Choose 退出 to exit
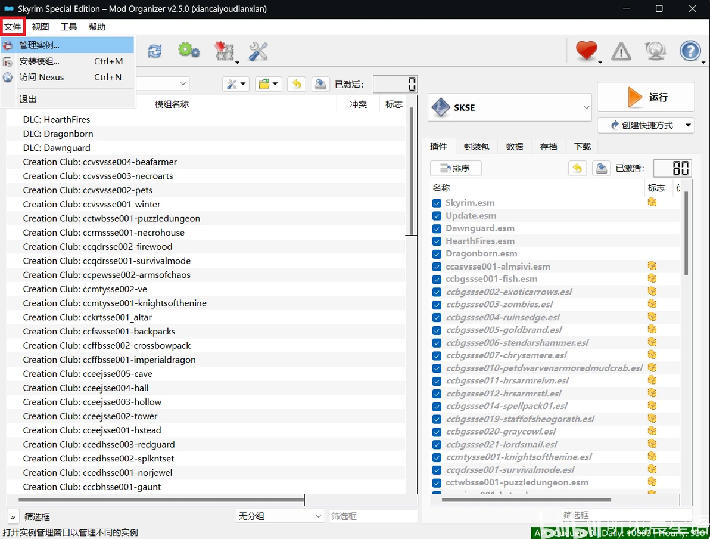The width and height of the screenshot is (710, 539). (67, 100)
